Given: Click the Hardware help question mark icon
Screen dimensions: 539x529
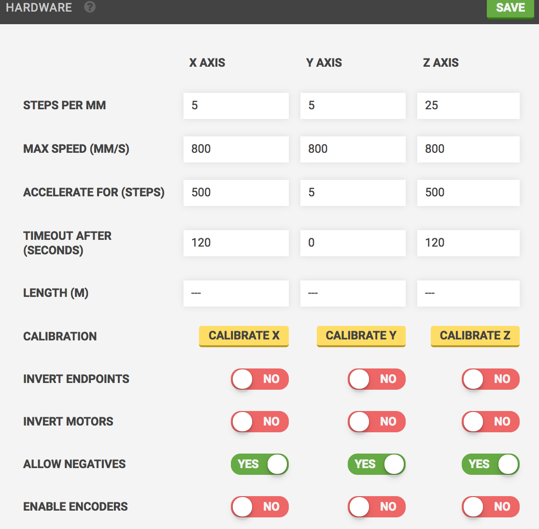Looking at the screenshot, I should [x=90, y=7].
